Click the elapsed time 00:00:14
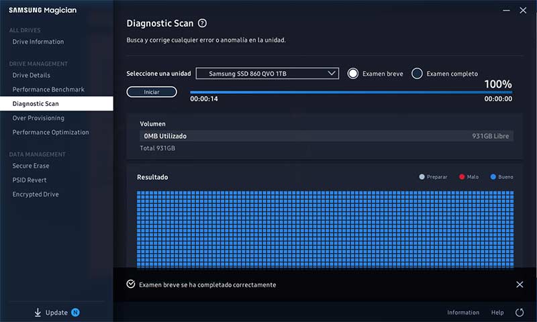This screenshot has width=537, height=322. click(204, 99)
